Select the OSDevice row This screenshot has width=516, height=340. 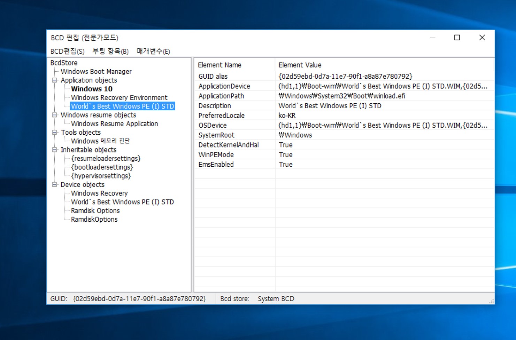click(344, 125)
